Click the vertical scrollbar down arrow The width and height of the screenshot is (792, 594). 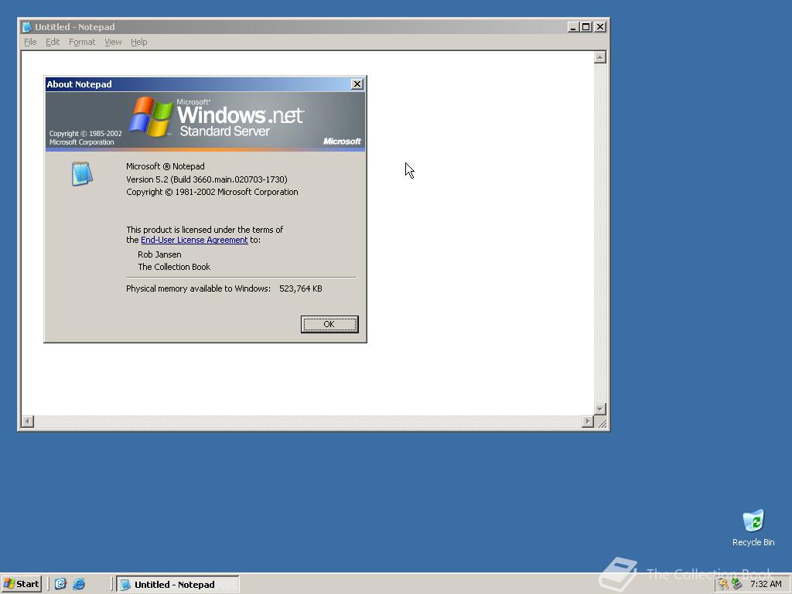tap(599, 408)
